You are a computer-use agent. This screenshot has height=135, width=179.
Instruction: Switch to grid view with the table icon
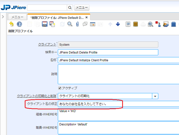click(93, 24)
